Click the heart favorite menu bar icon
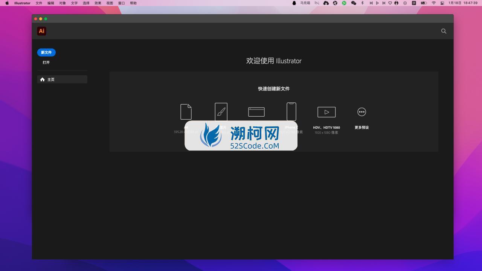Screen dimensions: 482x271 click(390, 3)
